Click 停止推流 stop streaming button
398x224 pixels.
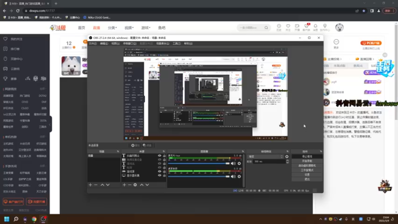tap(307, 156)
